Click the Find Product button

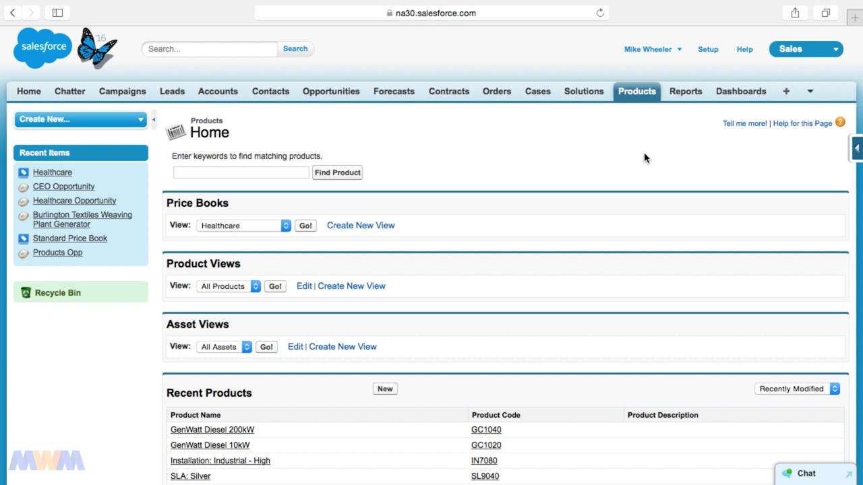337,172
